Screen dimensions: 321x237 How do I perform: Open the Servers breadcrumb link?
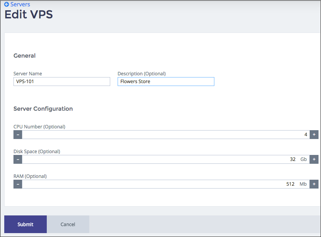20,5
